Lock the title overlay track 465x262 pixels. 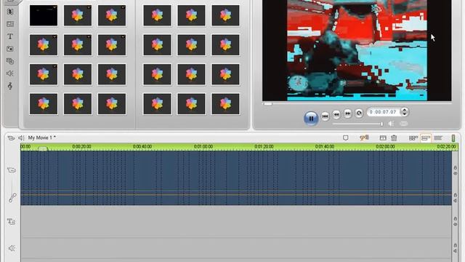(x=456, y=219)
